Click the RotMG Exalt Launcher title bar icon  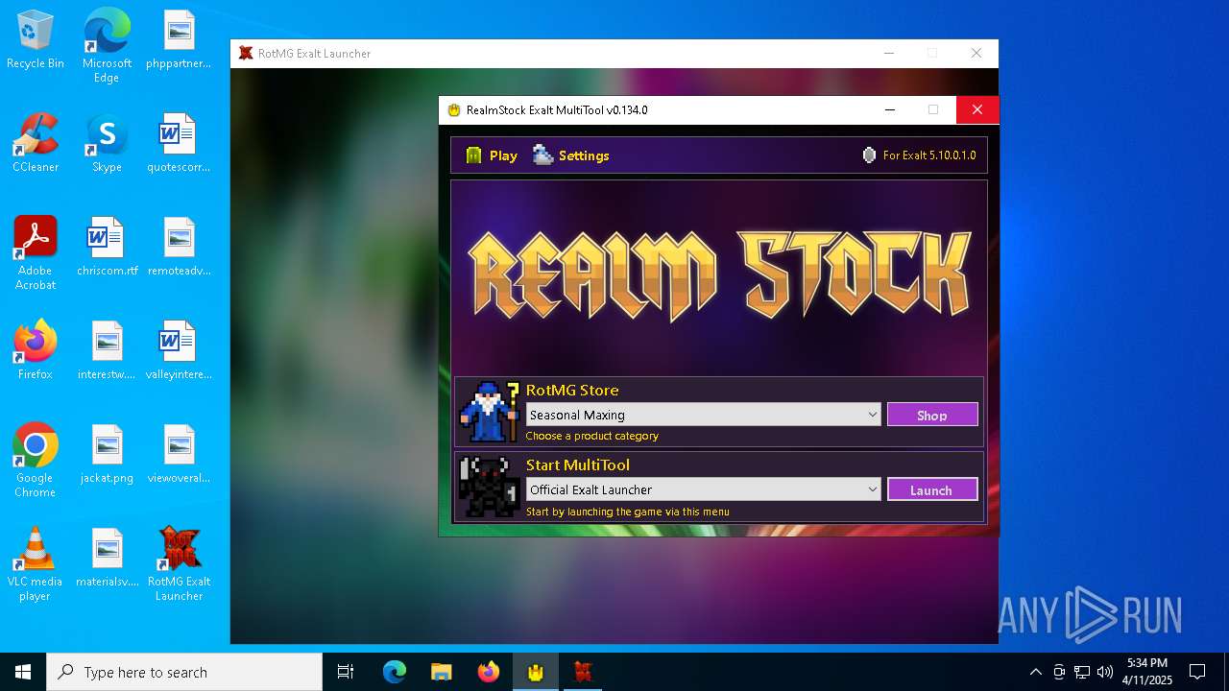[246, 54]
